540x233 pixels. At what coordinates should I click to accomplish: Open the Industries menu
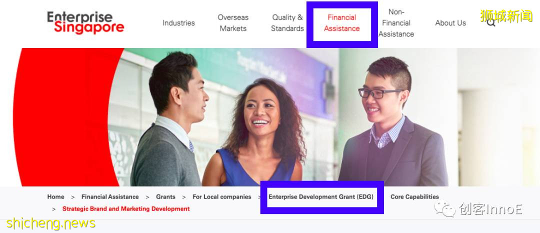[x=178, y=23]
